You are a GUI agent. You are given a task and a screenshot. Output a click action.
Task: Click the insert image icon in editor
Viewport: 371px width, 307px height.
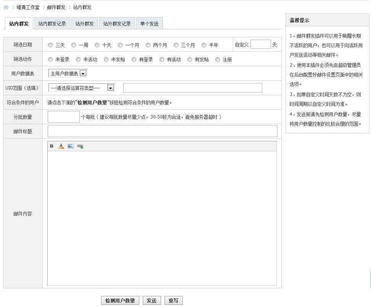[71, 146]
